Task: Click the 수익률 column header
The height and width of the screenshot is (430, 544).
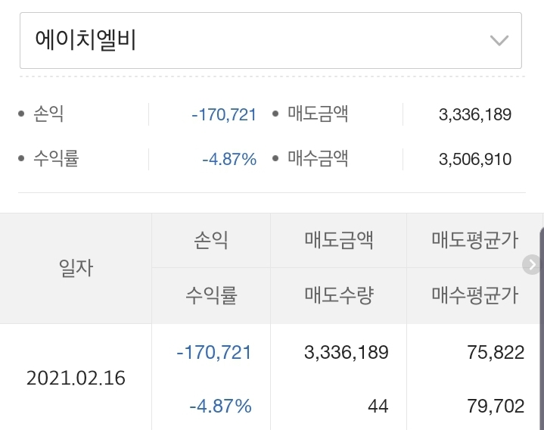Action: point(211,295)
